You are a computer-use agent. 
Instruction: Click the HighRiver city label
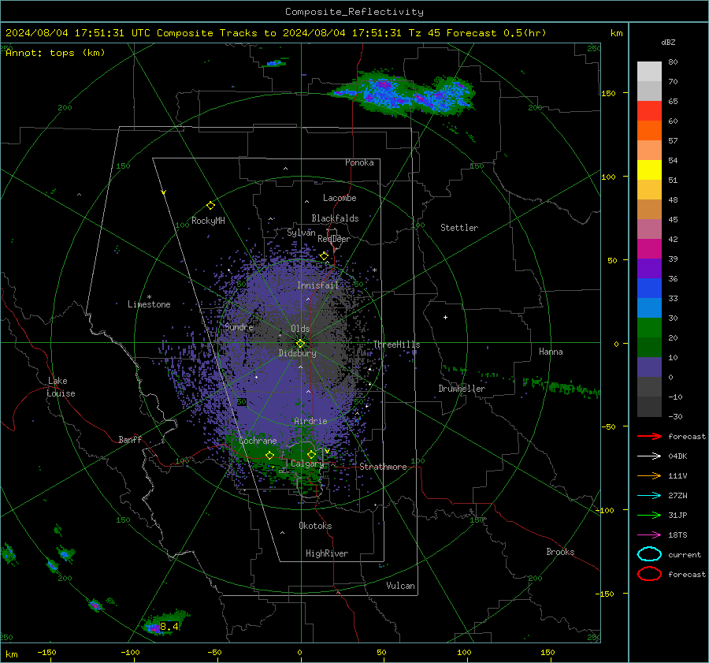click(x=327, y=553)
